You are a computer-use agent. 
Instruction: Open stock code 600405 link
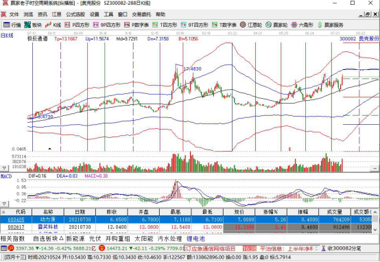[16, 219]
